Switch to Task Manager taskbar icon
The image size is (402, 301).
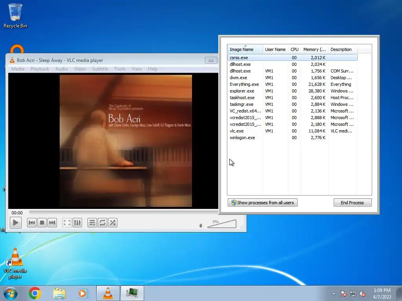click(x=132, y=293)
